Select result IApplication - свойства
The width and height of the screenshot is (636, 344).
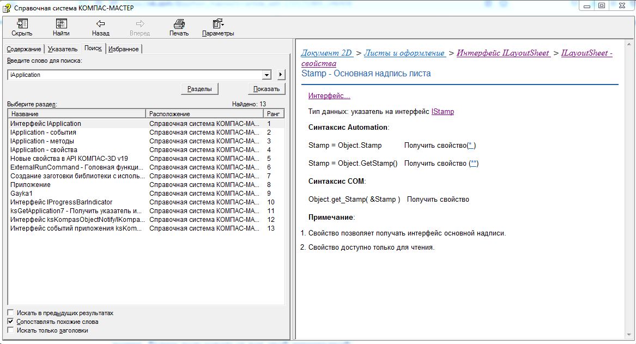click(x=146, y=150)
